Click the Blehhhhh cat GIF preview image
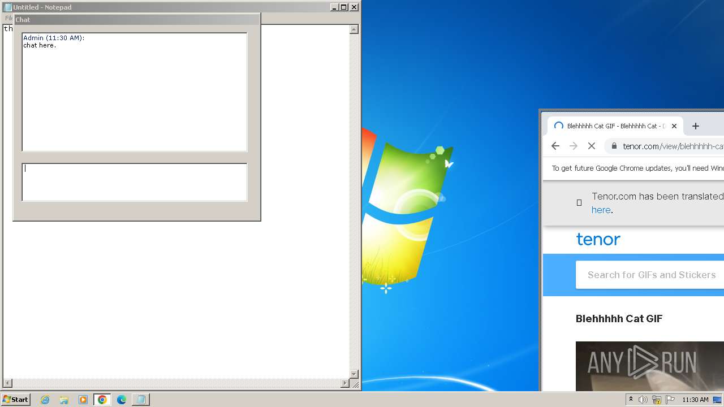This screenshot has width=724, height=407. point(650,366)
